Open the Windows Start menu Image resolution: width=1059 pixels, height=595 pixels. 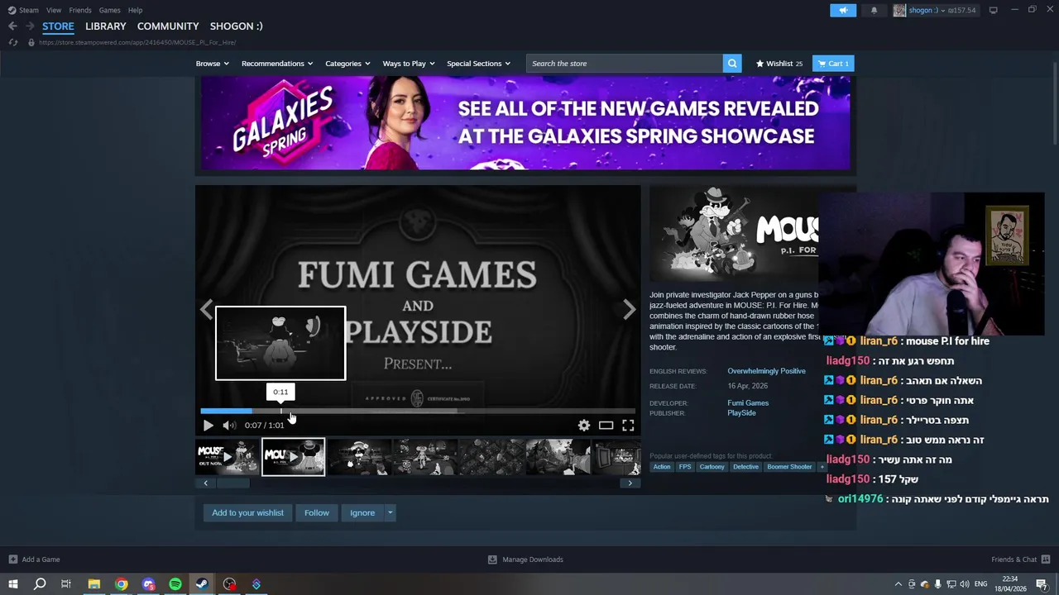tap(12, 584)
